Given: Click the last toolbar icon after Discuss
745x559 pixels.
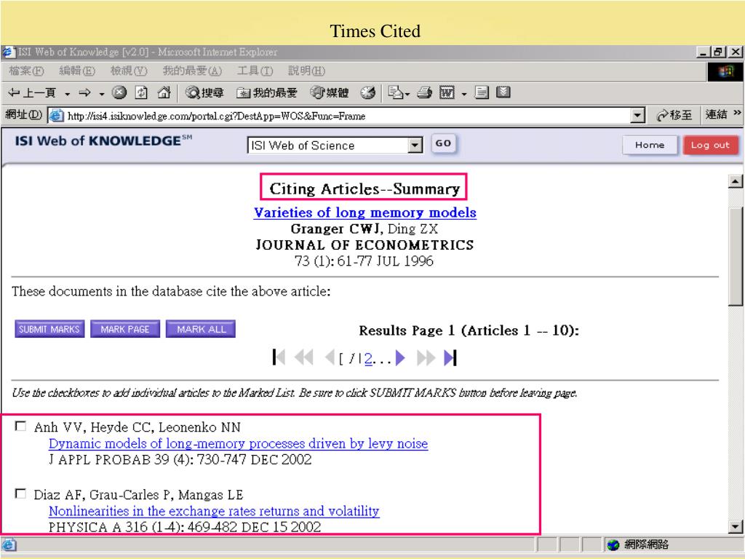Looking at the screenshot, I should 503,92.
